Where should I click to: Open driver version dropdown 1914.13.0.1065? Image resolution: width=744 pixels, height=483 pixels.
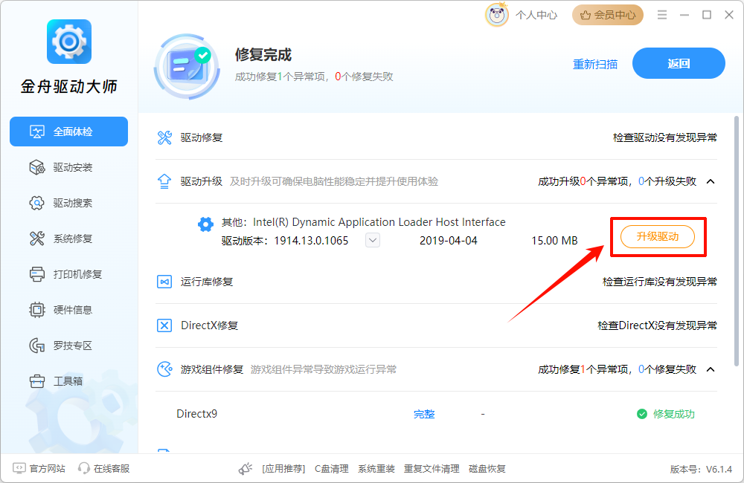click(x=373, y=240)
